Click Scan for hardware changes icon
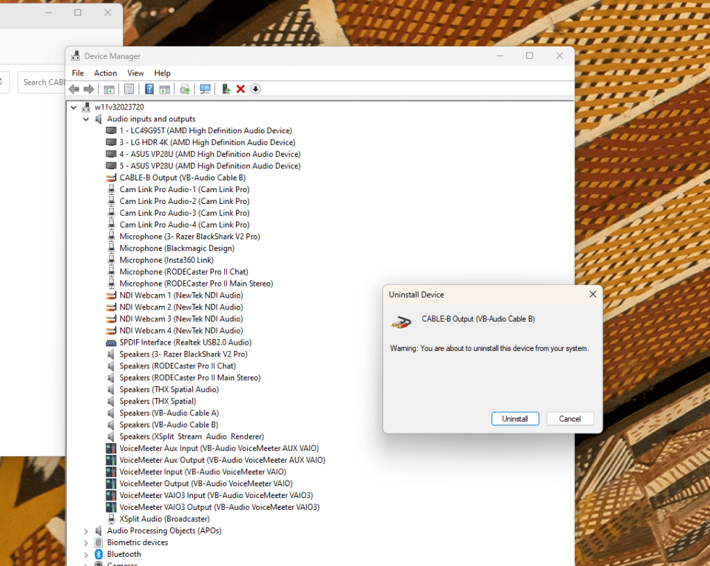Viewport: 710px width, 566px height. point(205,89)
